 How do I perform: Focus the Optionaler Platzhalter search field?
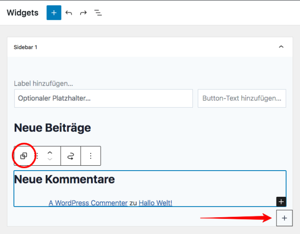(x=104, y=98)
